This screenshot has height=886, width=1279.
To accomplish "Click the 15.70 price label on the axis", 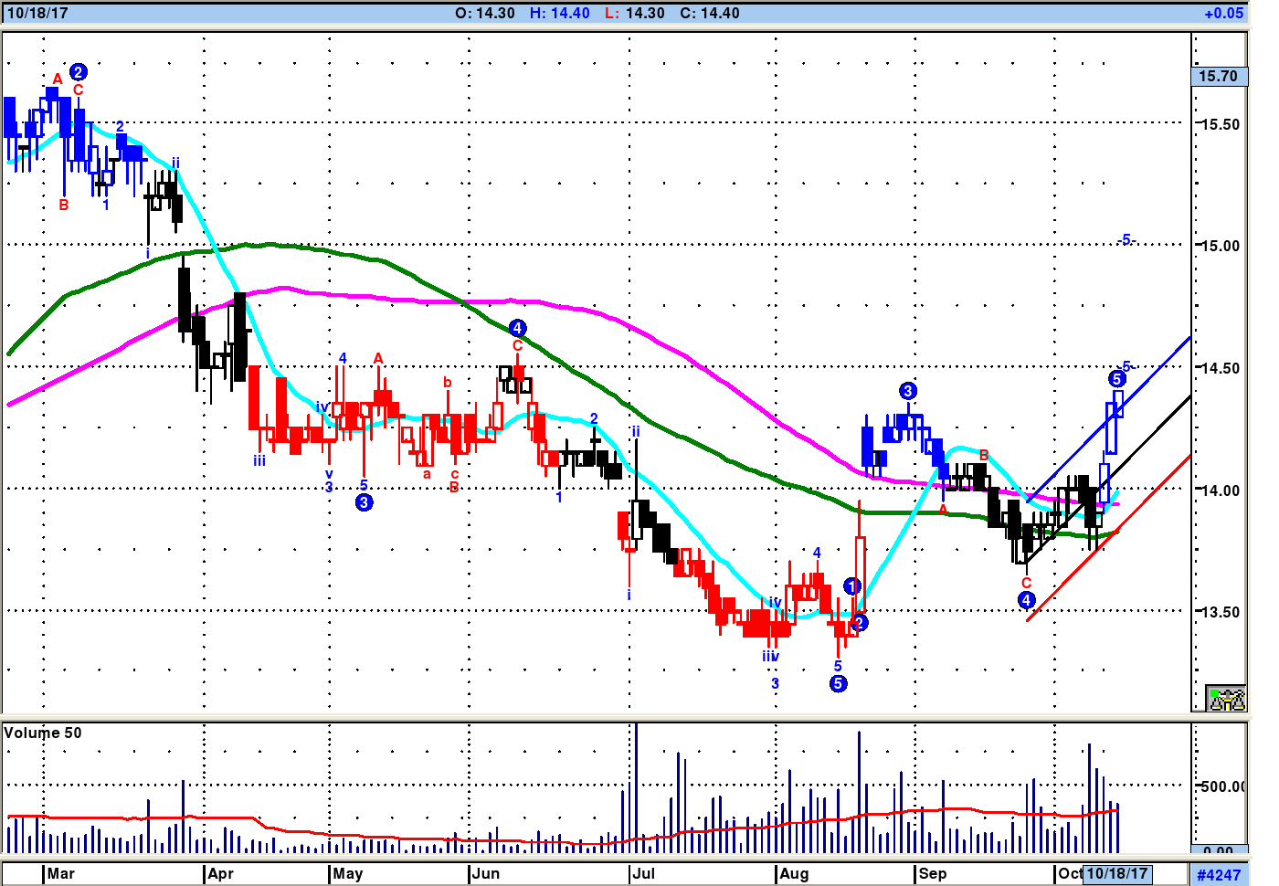I will coord(1219,77).
